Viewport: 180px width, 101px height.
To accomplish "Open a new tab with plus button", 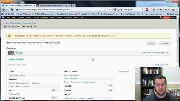I will (x=73, y=5).
